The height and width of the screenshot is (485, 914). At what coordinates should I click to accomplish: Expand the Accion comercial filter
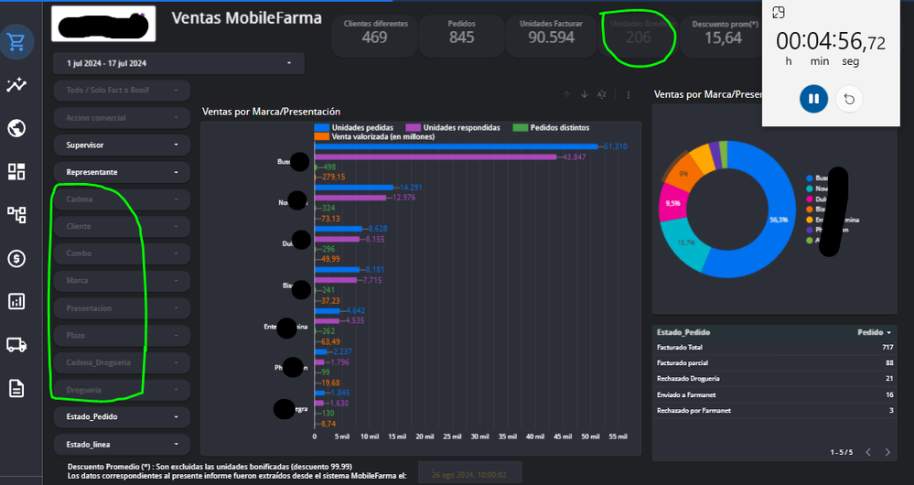122,118
